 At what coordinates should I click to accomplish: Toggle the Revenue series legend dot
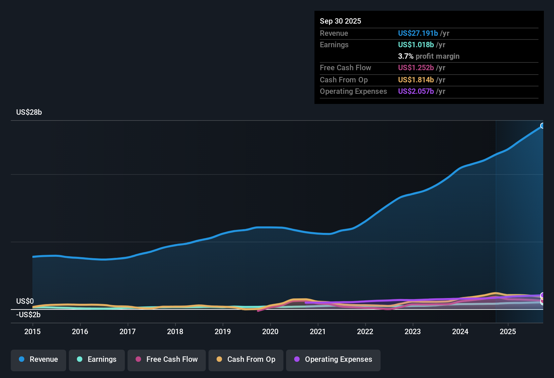click(x=21, y=359)
